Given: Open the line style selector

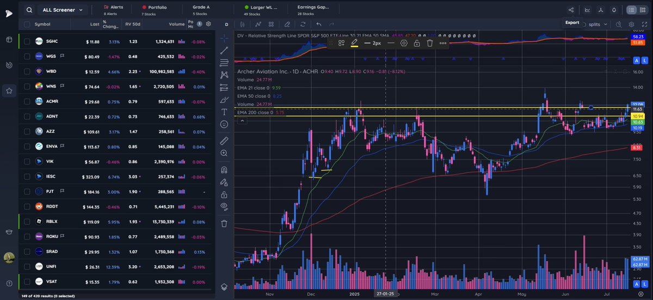Looking at the screenshot, I should pos(391,42).
